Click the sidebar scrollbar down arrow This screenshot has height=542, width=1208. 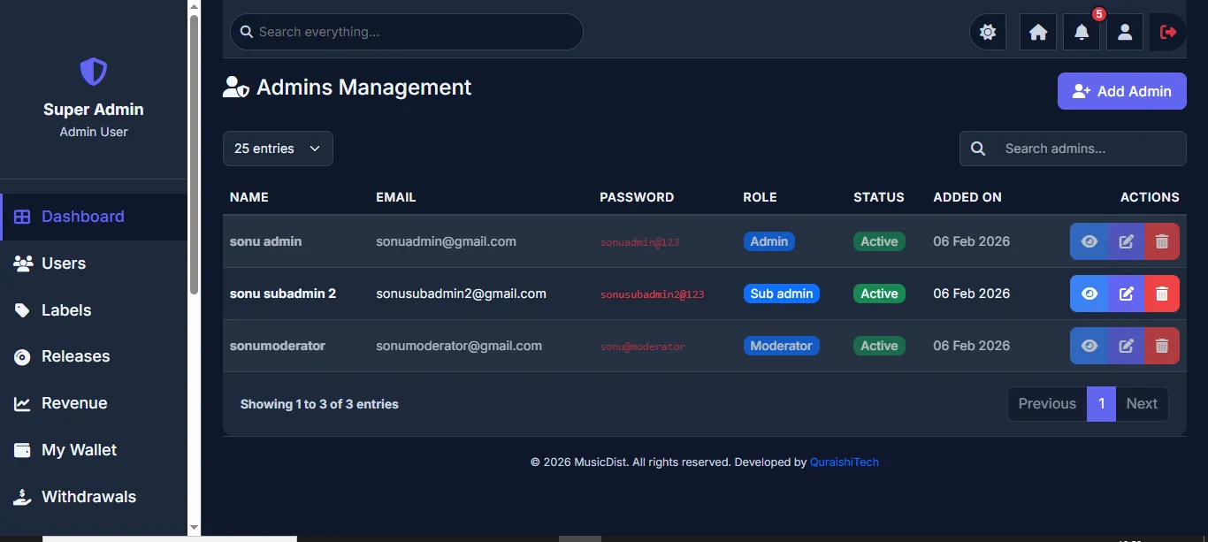(x=195, y=528)
